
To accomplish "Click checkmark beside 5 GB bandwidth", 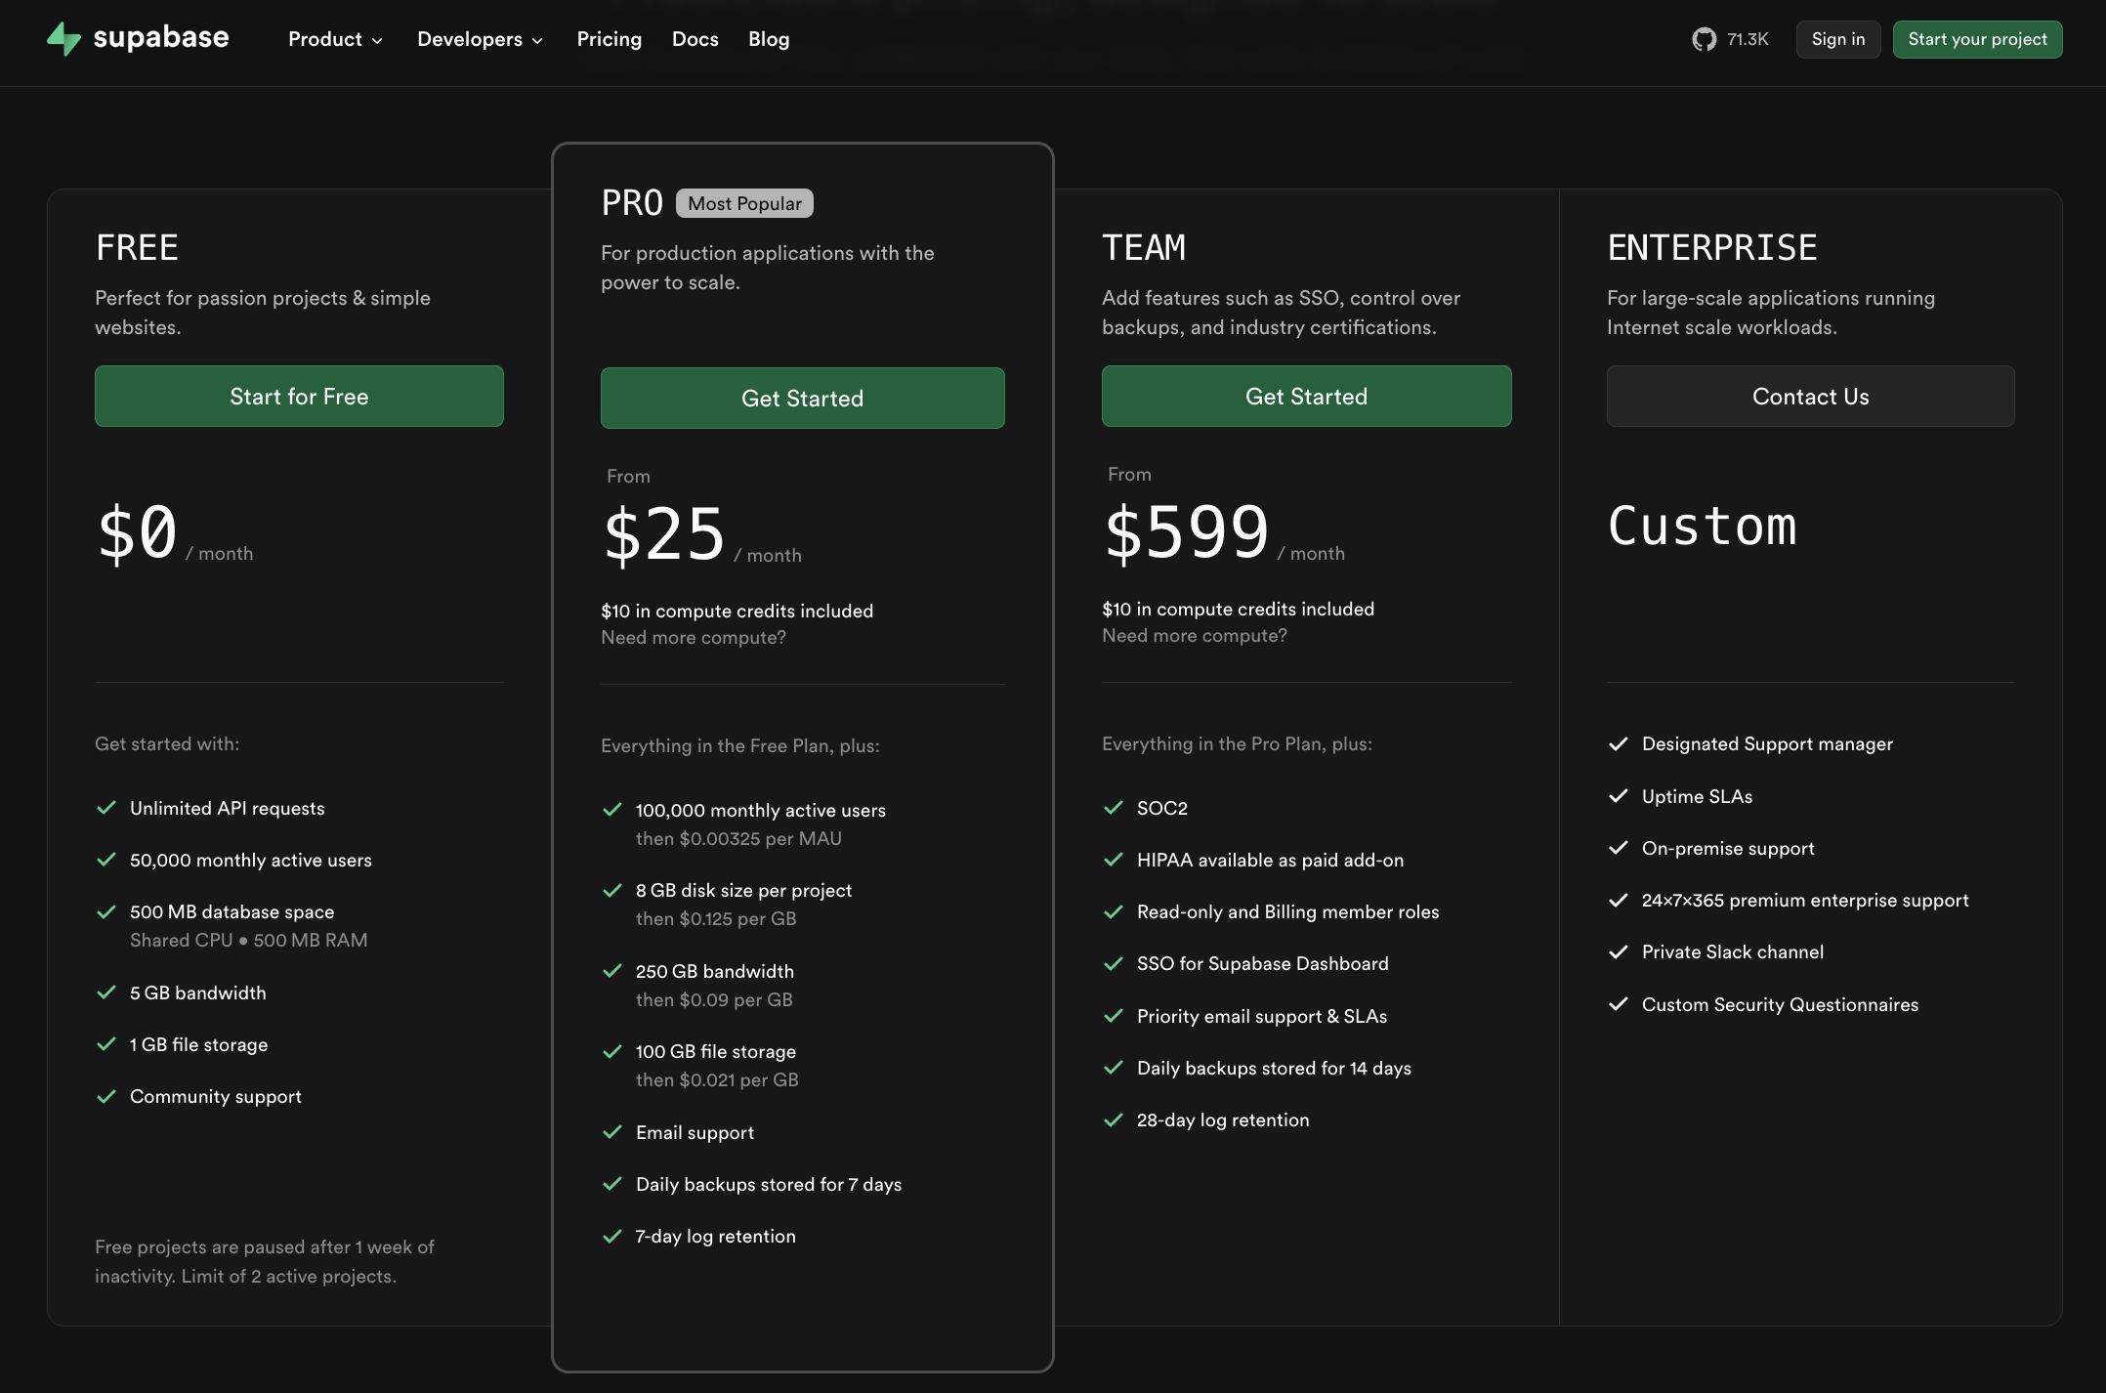I will coord(106,992).
